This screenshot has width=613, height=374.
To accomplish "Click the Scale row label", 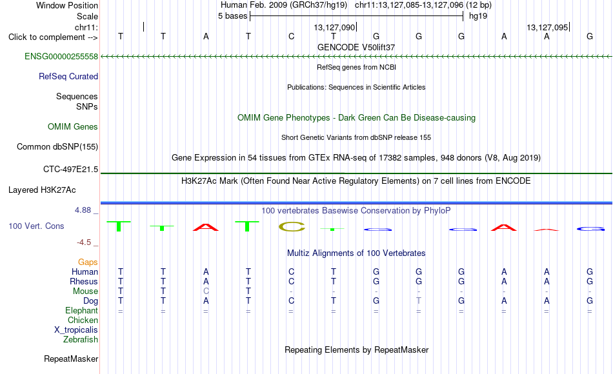I will (x=87, y=16).
